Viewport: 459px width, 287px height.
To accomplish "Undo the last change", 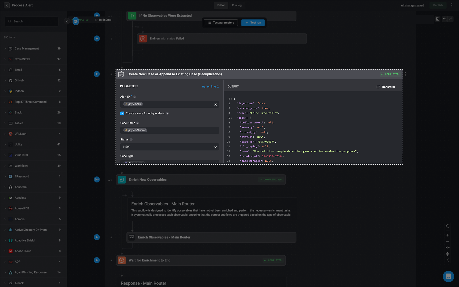I will 445,19.
